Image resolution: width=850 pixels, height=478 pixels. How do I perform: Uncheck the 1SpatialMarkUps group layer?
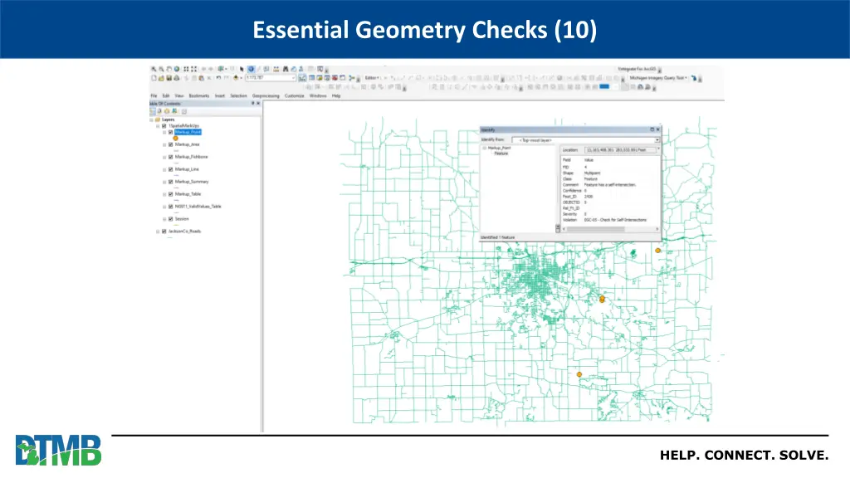tap(164, 126)
